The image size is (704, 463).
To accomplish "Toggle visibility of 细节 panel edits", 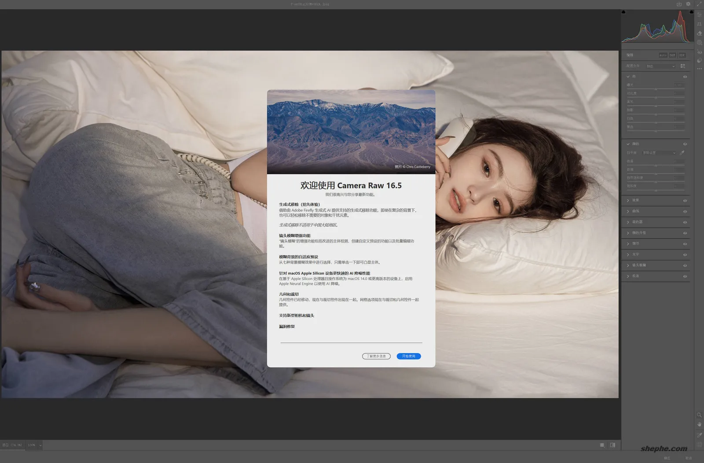I will [685, 244].
